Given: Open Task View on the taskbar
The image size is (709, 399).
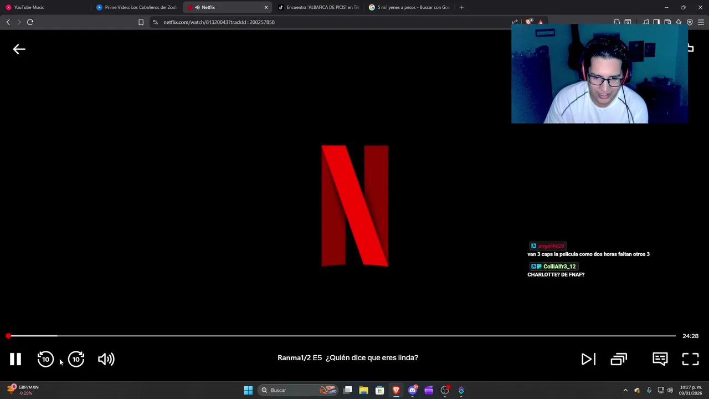Looking at the screenshot, I should pyautogui.click(x=347, y=390).
